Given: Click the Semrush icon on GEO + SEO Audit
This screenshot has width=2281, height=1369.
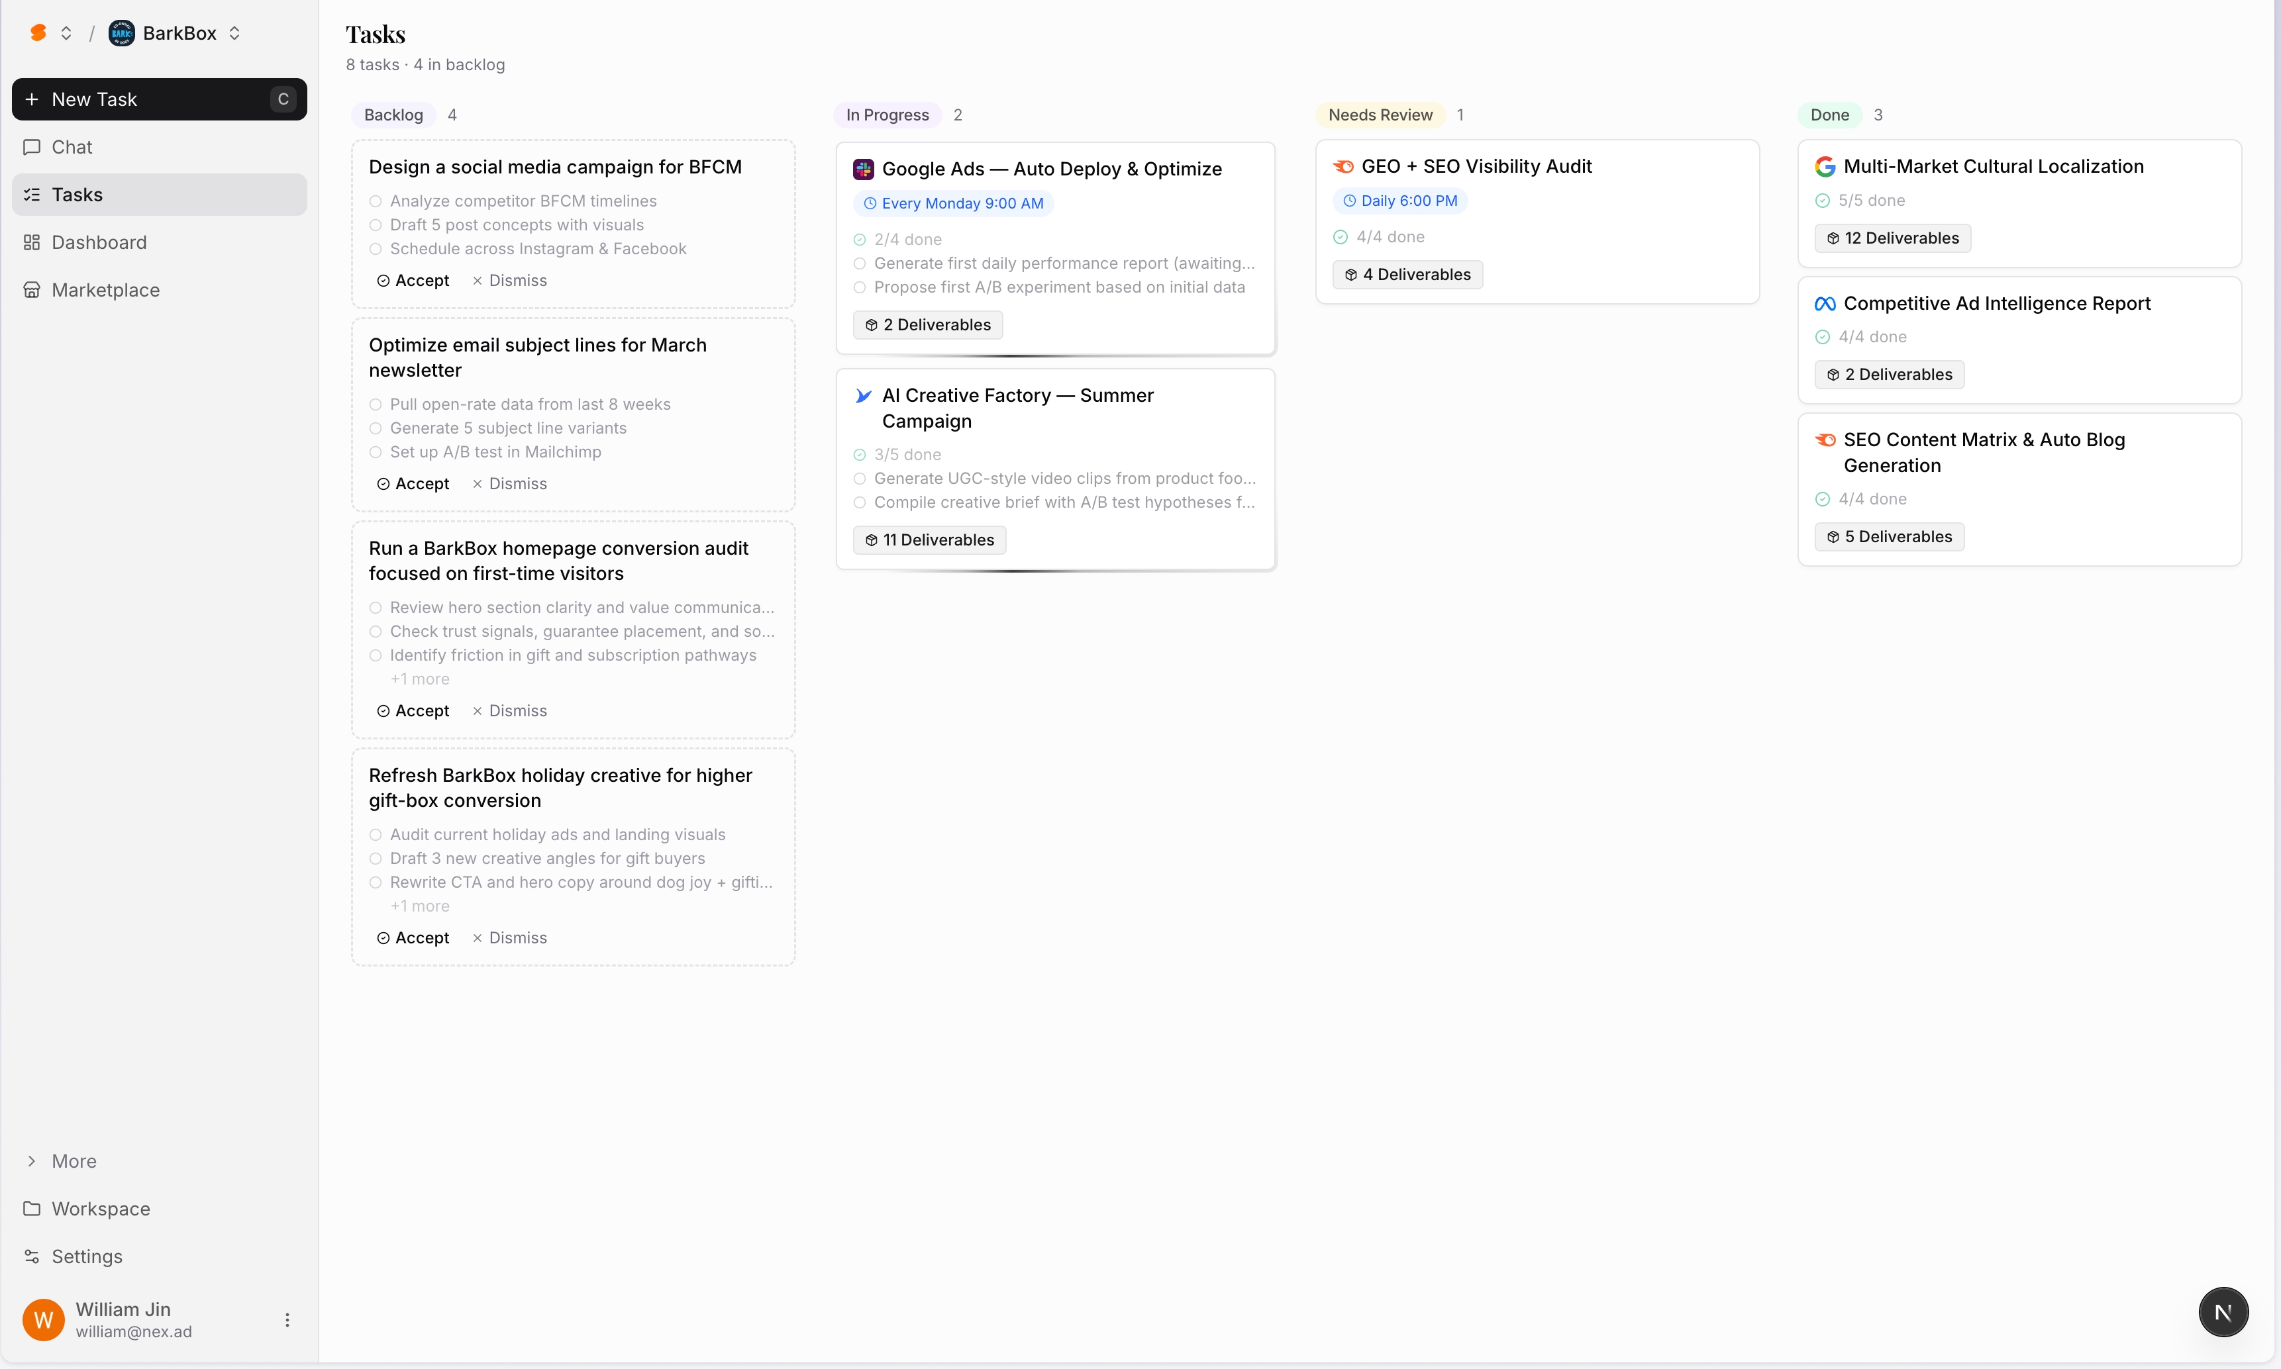Looking at the screenshot, I should coord(1343,167).
